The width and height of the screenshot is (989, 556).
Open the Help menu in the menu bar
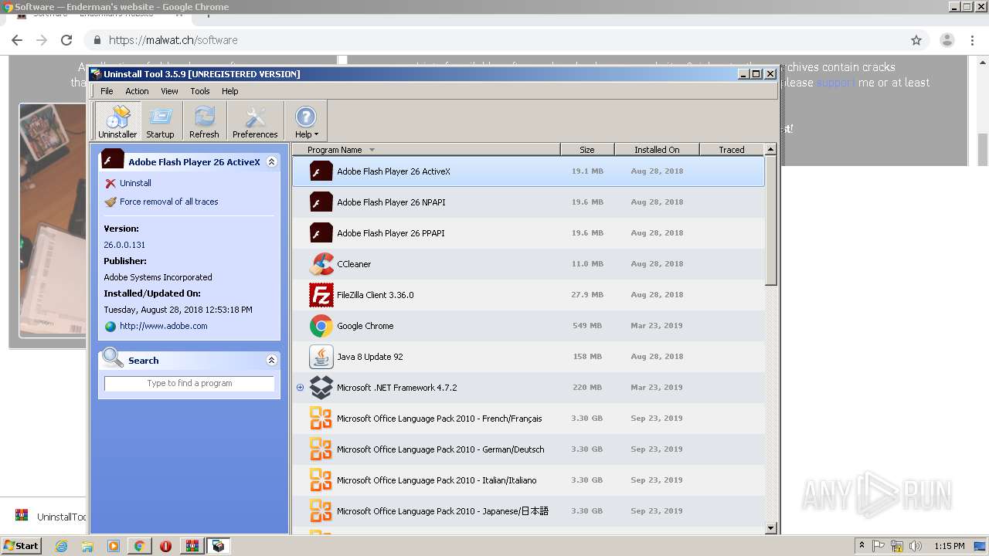[230, 91]
